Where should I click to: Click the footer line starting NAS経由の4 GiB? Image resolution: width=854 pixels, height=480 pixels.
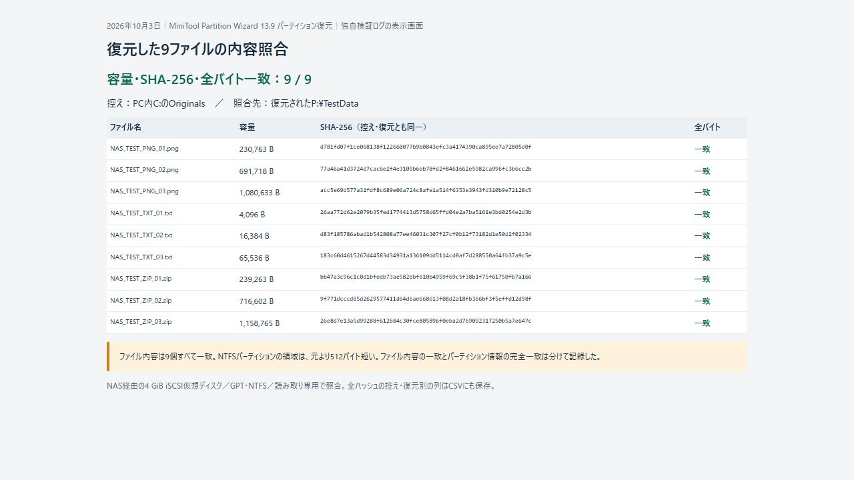[302, 386]
